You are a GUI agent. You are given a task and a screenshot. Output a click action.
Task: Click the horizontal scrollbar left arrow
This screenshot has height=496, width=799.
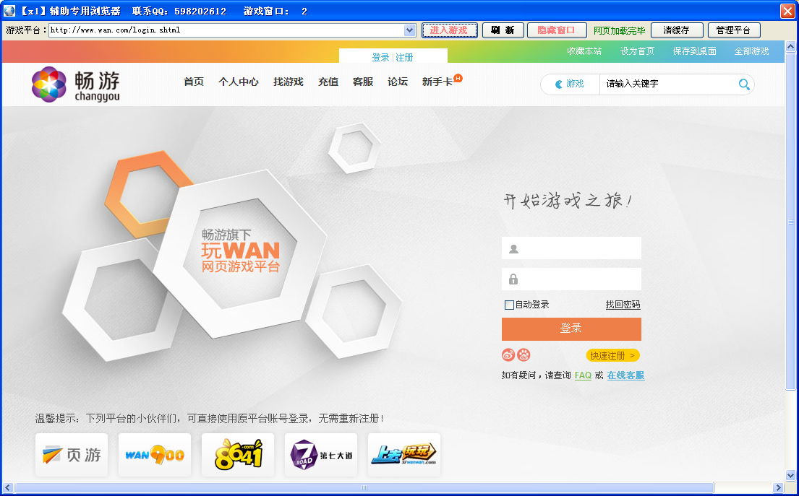coord(8,487)
